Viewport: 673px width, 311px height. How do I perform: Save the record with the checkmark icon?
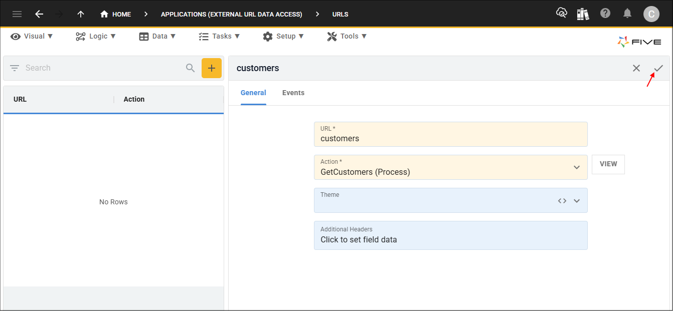pyautogui.click(x=658, y=68)
